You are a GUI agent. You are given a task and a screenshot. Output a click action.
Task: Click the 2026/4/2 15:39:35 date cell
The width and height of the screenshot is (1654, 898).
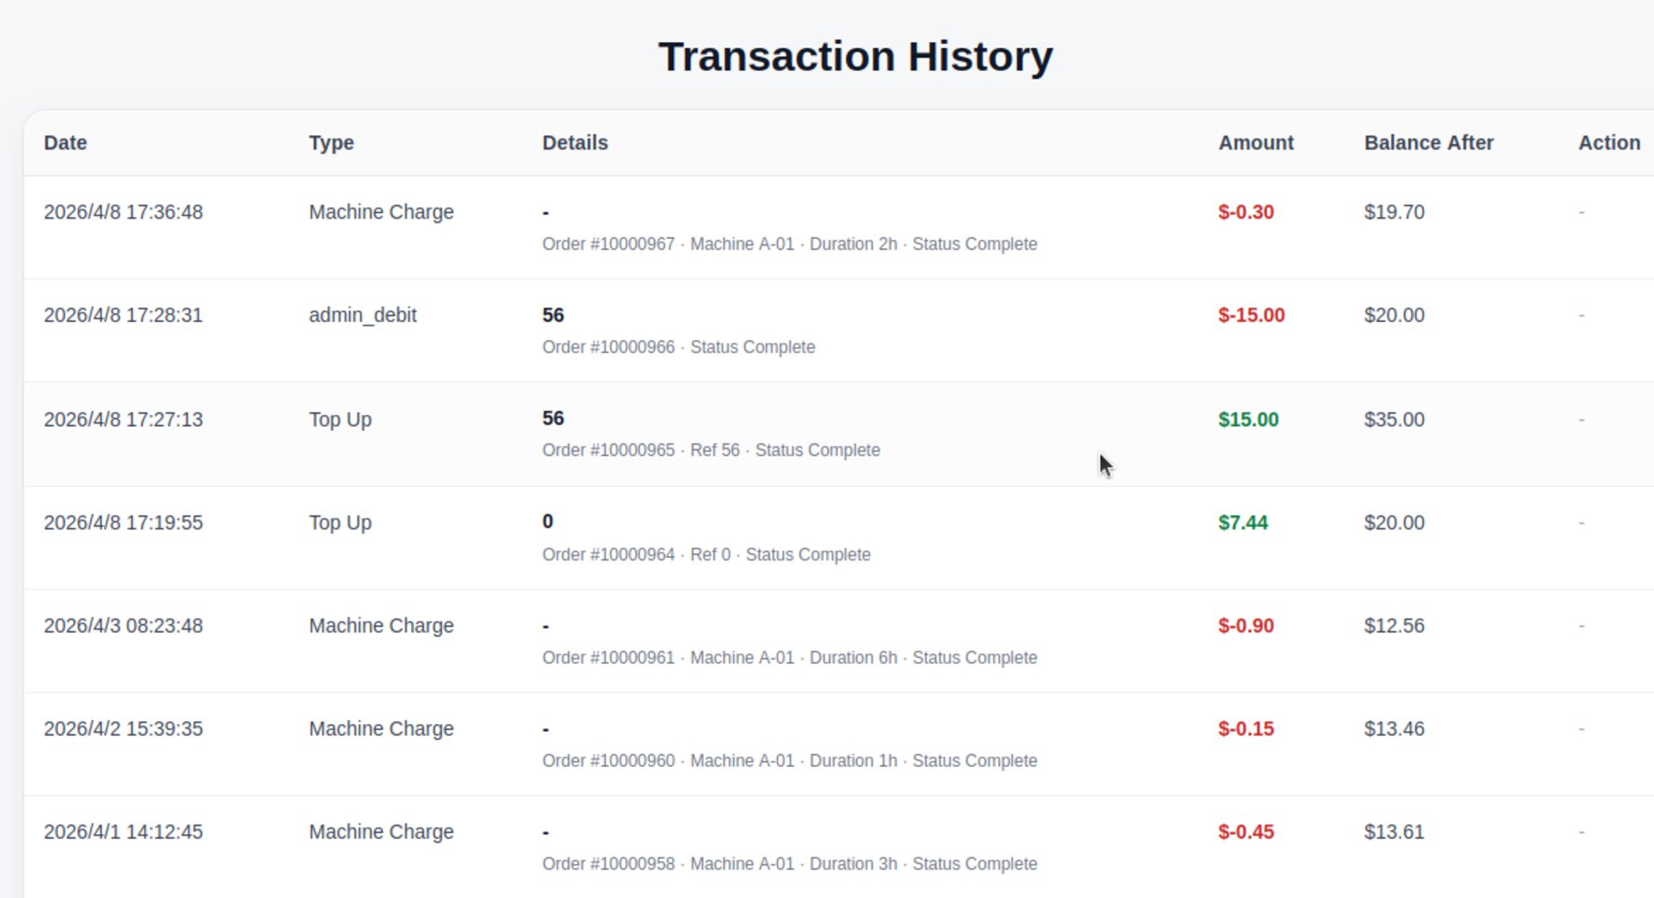(123, 728)
